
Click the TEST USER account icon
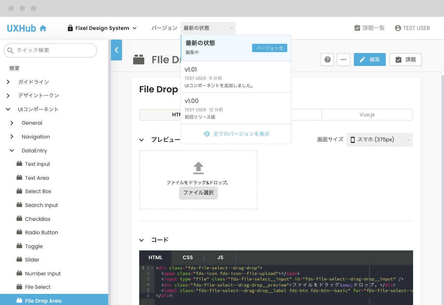(398, 28)
